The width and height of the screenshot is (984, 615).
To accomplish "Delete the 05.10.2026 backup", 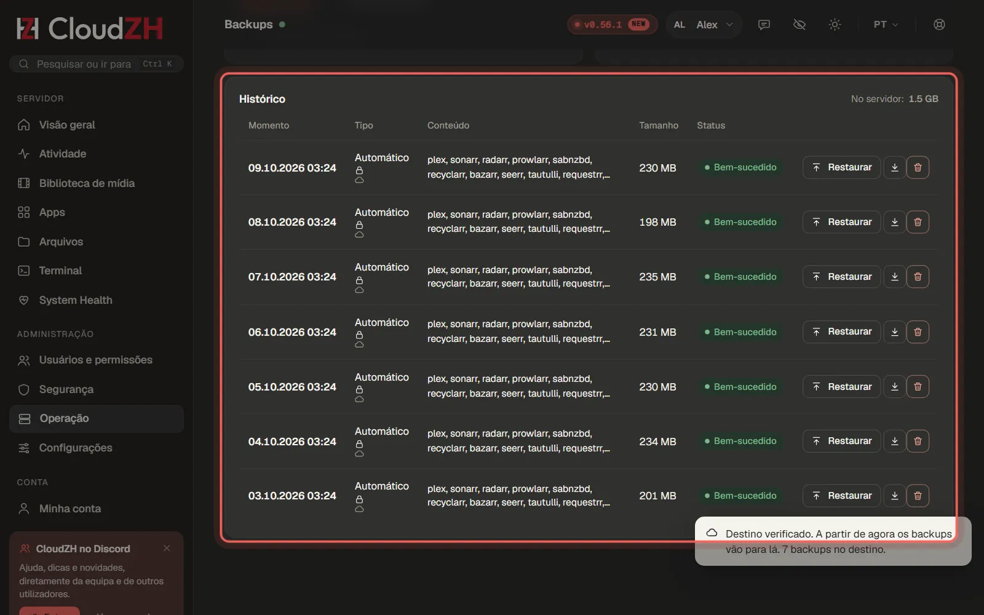I will [x=918, y=387].
